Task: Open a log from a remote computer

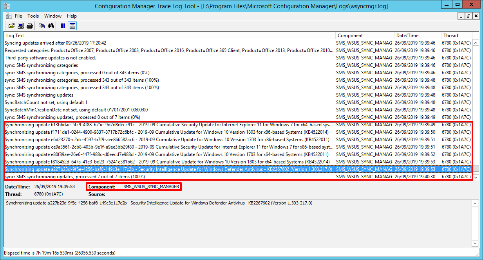Action: pyautogui.click(x=20, y=26)
